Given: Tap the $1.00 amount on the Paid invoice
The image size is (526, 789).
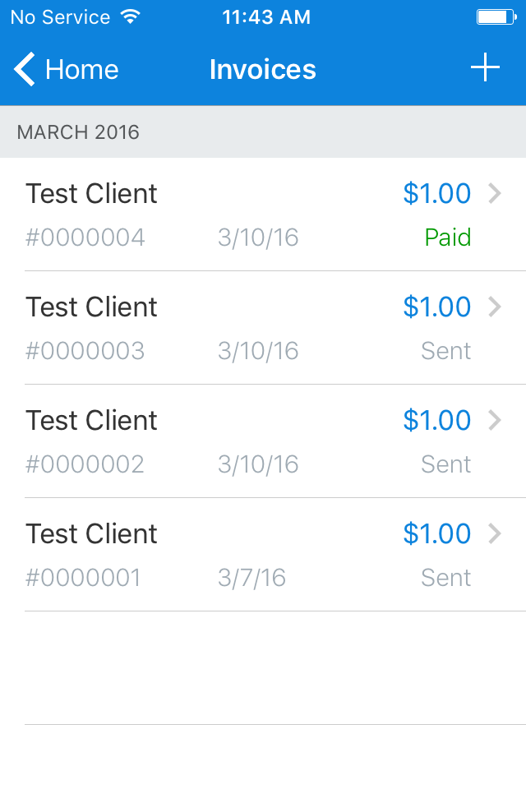Looking at the screenshot, I should pos(437,194).
